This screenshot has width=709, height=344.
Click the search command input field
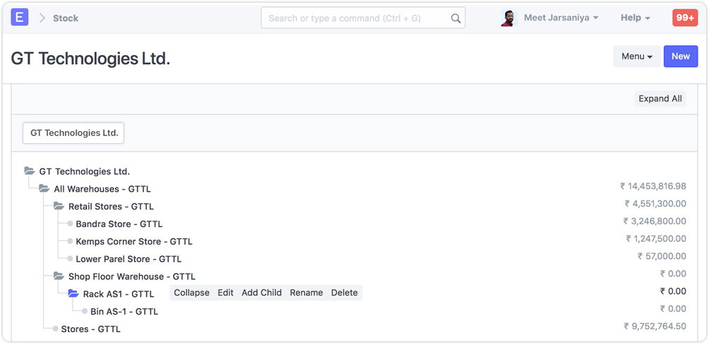tap(357, 18)
